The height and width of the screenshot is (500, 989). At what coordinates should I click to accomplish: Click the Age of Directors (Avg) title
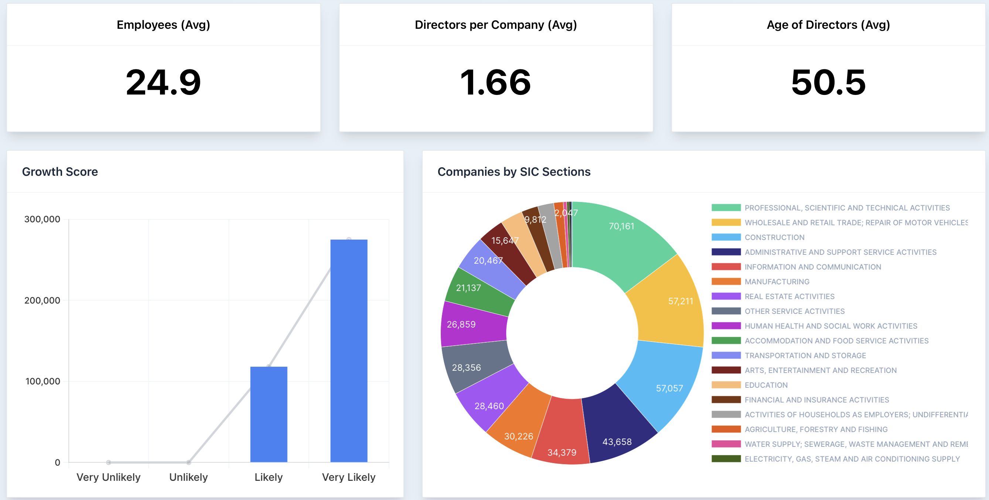tap(828, 25)
